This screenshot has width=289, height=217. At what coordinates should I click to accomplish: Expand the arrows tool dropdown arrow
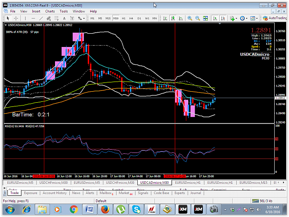tap(84, 18)
